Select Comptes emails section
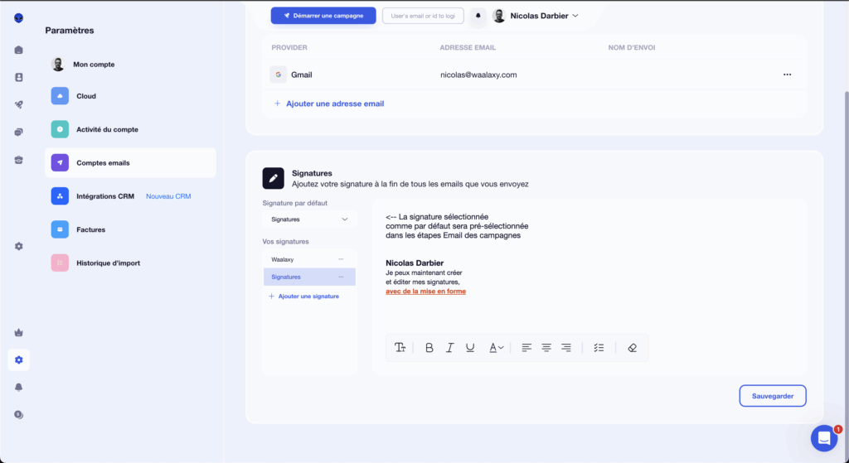 130,163
